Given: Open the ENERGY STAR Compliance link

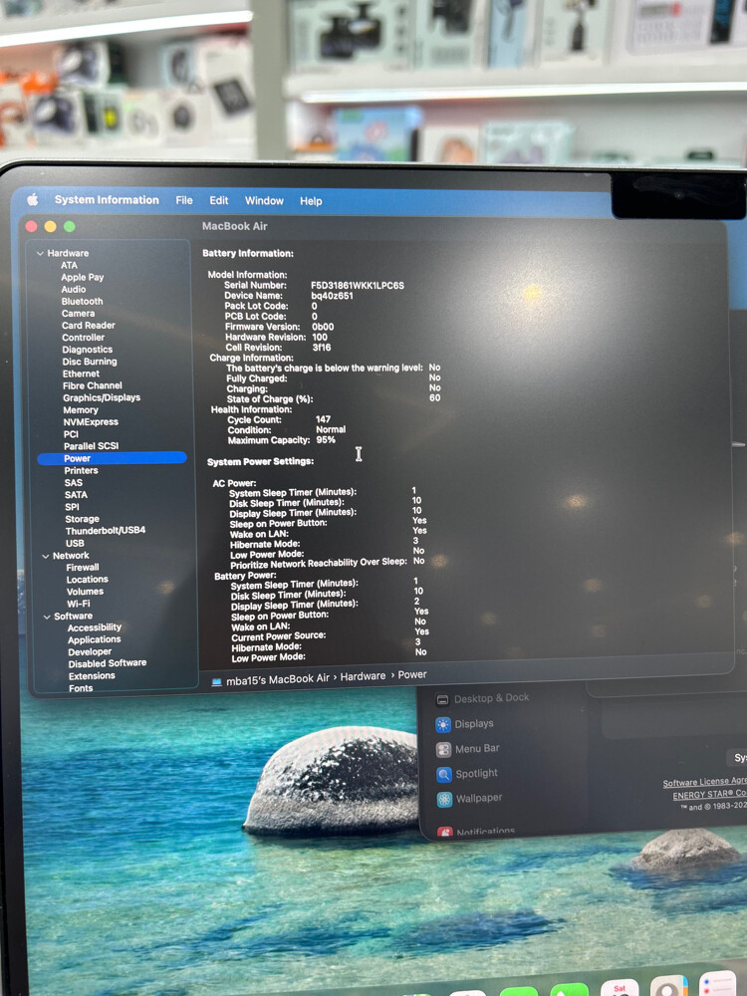Looking at the screenshot, I should (x=709, y=795).
